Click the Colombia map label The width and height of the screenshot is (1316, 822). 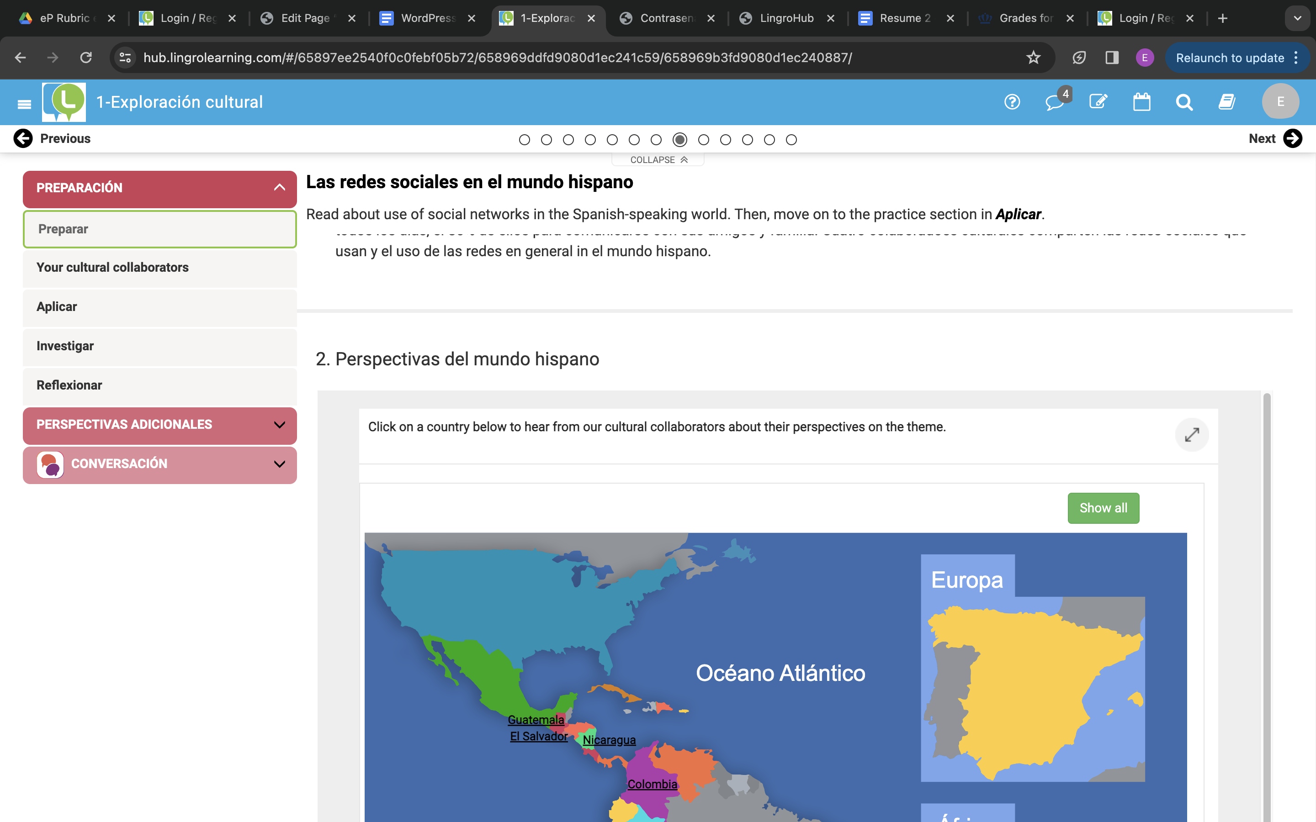pos(653,785)
